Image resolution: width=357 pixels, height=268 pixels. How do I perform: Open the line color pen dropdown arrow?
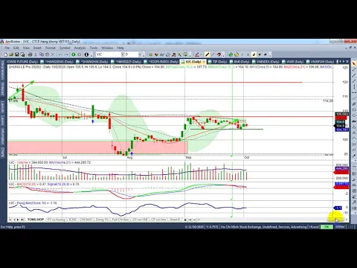click(201, 54)
